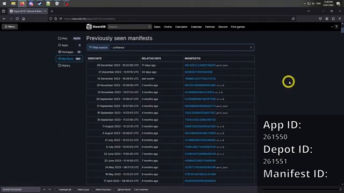Select the Packages sidebar tab
The height and width of the screenshot is (193, 344).
(x=69, y=52)
